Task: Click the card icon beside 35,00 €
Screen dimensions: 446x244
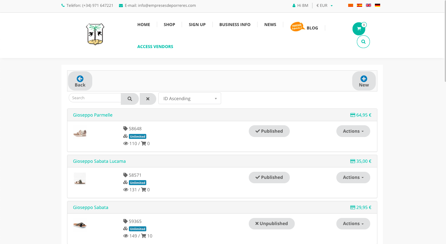Action: [x=353, y=161]
